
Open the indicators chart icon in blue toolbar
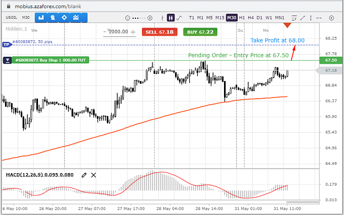(x=76, y=18)
